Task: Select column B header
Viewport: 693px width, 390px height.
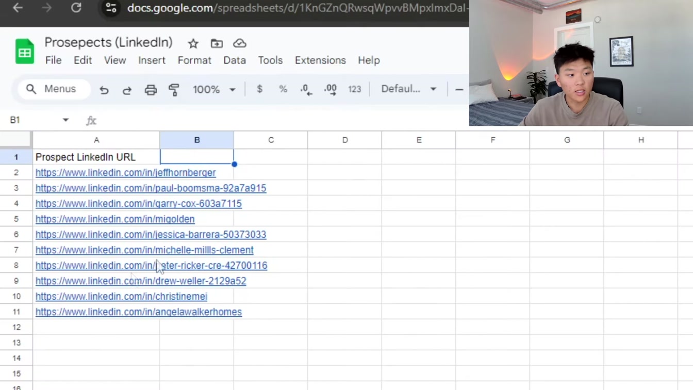Action: (x=196, y=140)
